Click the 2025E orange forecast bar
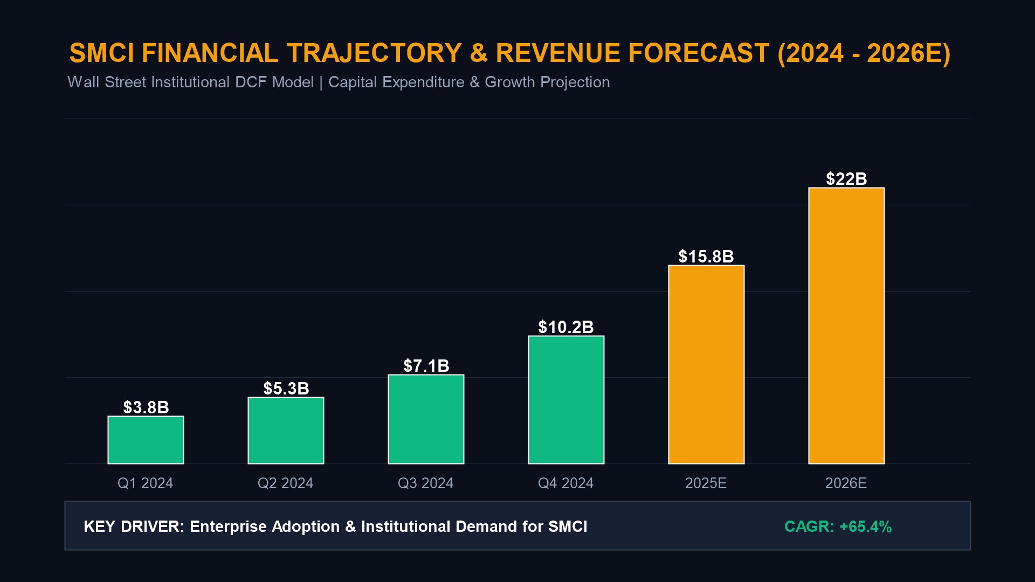Screen dimensions: 1035x582 [x=706, y=364]
